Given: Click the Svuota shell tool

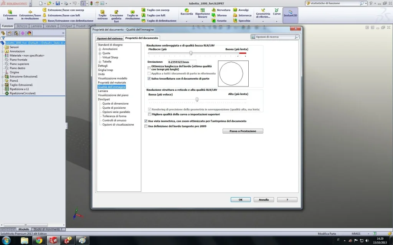Looking at the screenshot, I should (x=219, y=21).
